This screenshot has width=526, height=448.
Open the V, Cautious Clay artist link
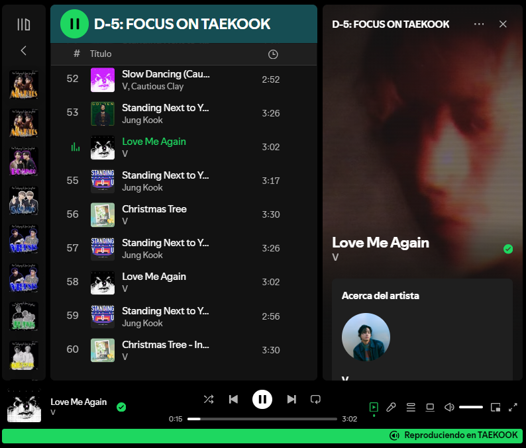point(152,87)
